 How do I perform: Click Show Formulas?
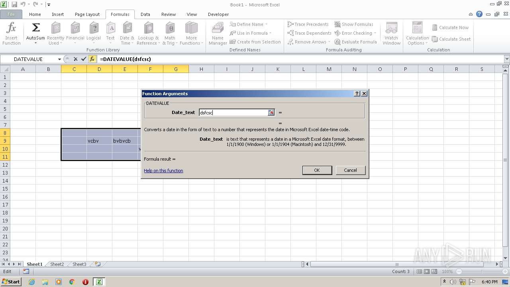[x=354, y=24]
